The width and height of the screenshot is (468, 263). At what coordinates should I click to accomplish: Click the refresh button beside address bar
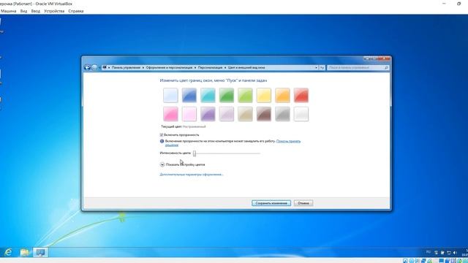click(322, 68)
